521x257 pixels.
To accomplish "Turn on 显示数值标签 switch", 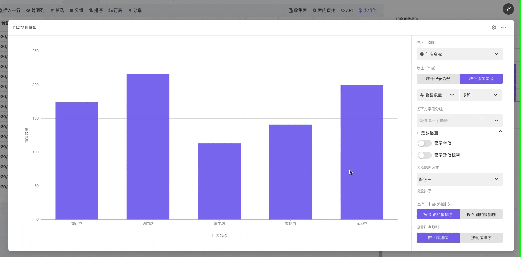I will click(424, 155).
